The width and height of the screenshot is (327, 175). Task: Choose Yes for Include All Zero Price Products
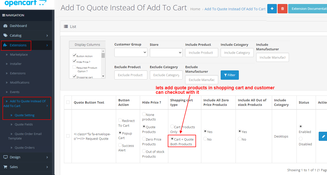click(205, 131)
